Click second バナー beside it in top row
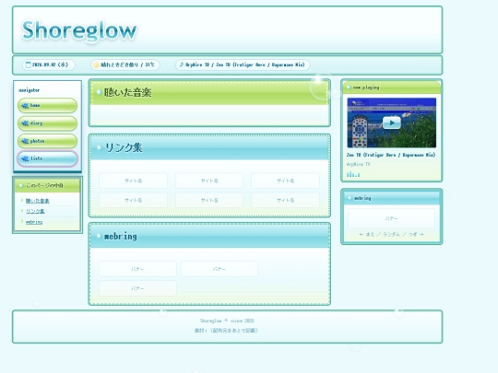 219,269
